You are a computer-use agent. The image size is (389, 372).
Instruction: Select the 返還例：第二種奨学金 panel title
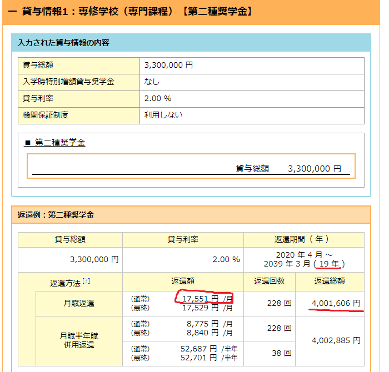tap(56, 215)
